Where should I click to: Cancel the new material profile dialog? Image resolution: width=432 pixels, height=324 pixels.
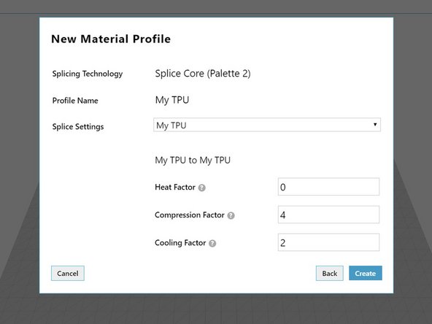pyautogui.click(x=68, y=274)
